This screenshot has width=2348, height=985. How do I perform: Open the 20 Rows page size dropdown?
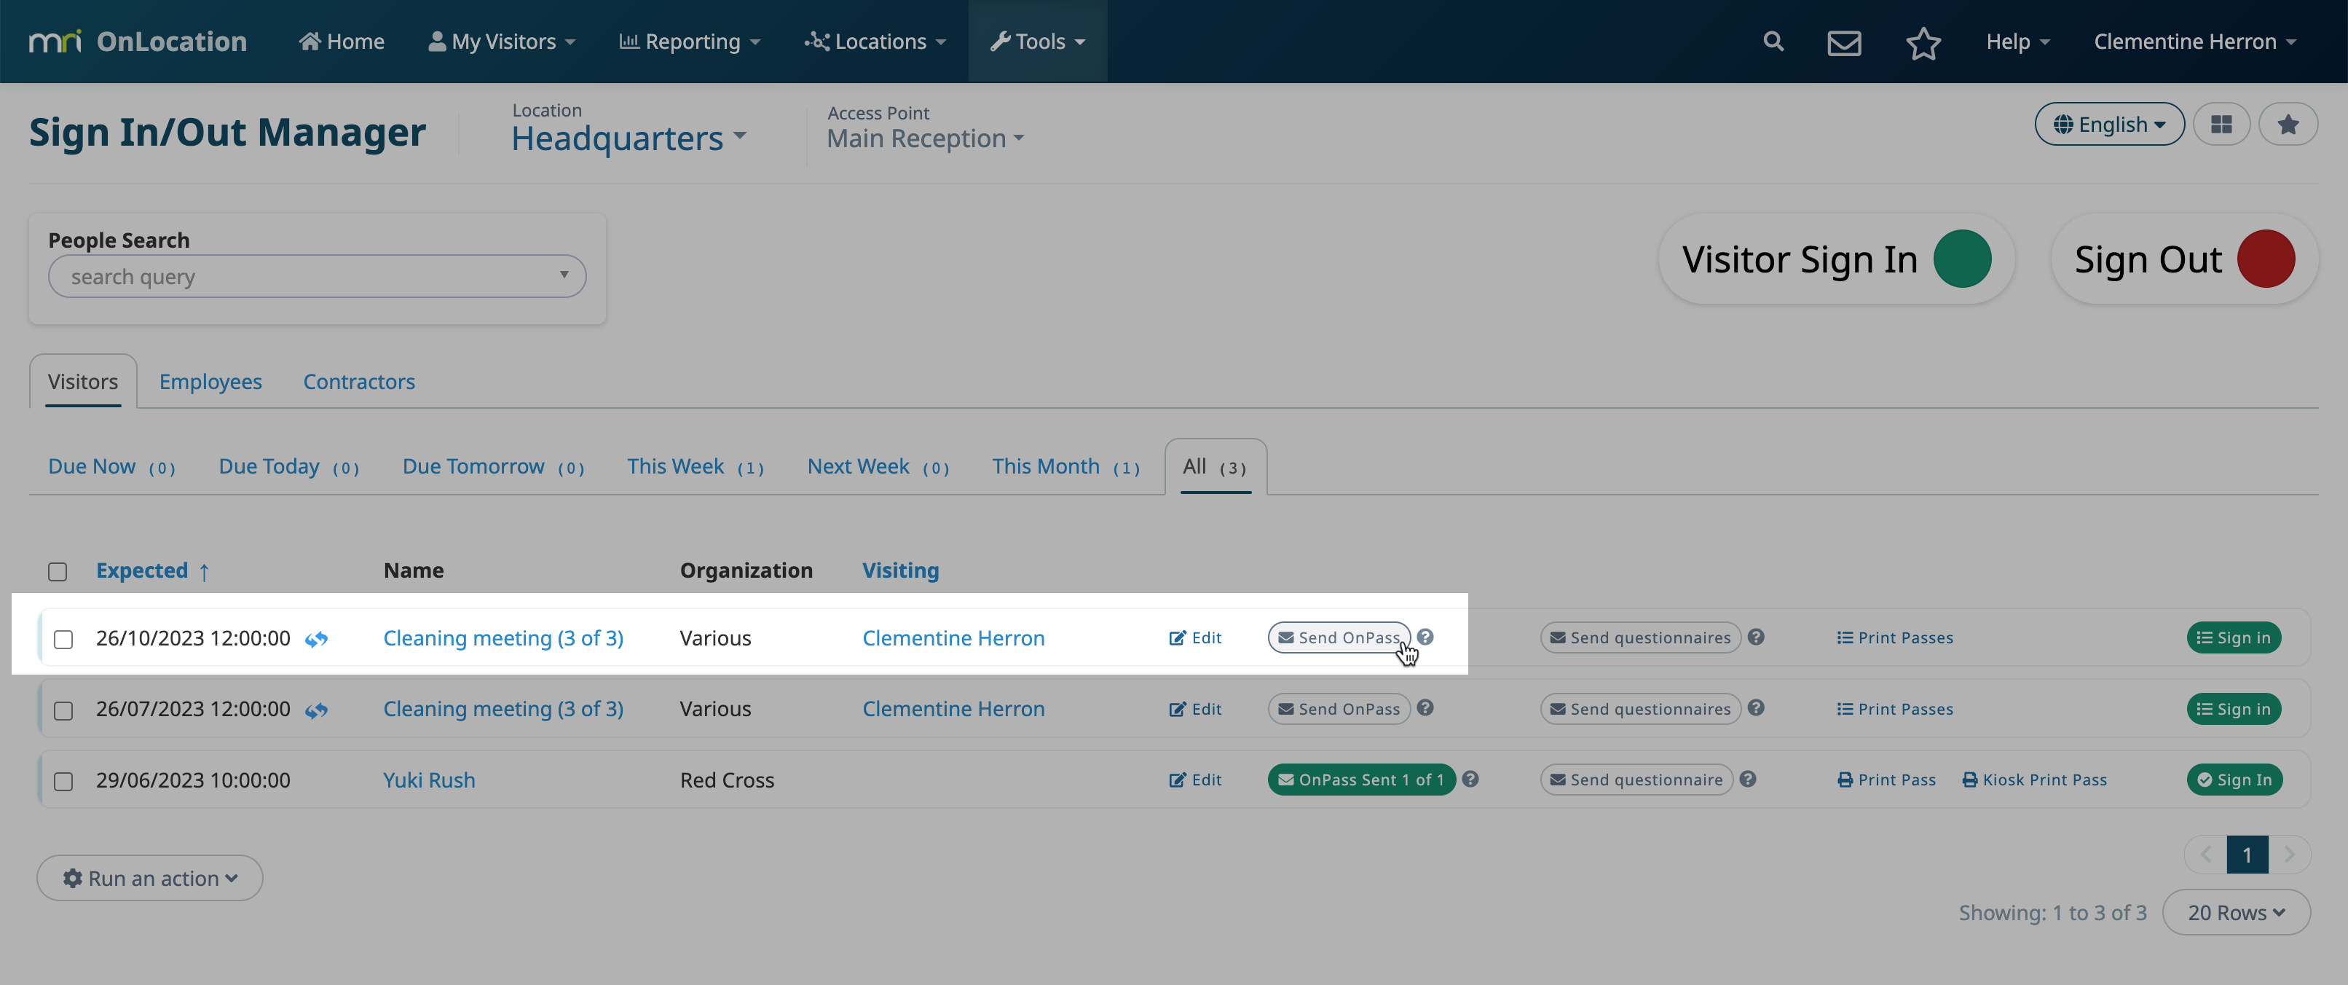coord(2236,912)
